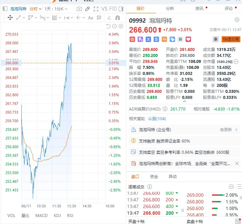This screenshot has width=242, height=224.
Task: Open more options next to 总市值
Action: [236, 62]
